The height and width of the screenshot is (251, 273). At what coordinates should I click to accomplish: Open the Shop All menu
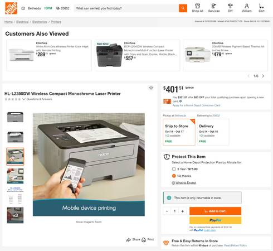click(197, 8)
